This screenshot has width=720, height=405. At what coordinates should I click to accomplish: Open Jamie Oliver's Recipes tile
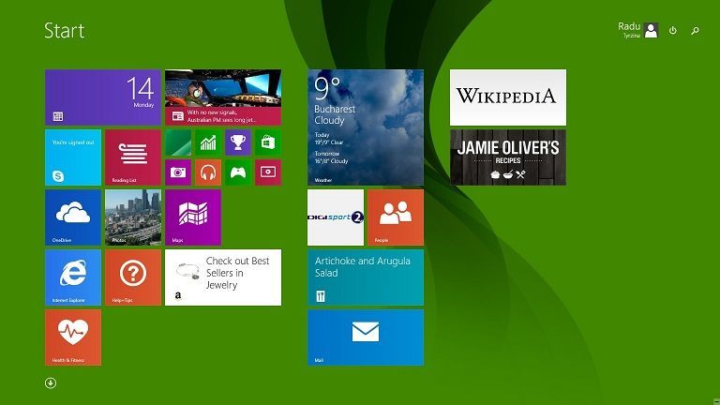tap(508, 157)
